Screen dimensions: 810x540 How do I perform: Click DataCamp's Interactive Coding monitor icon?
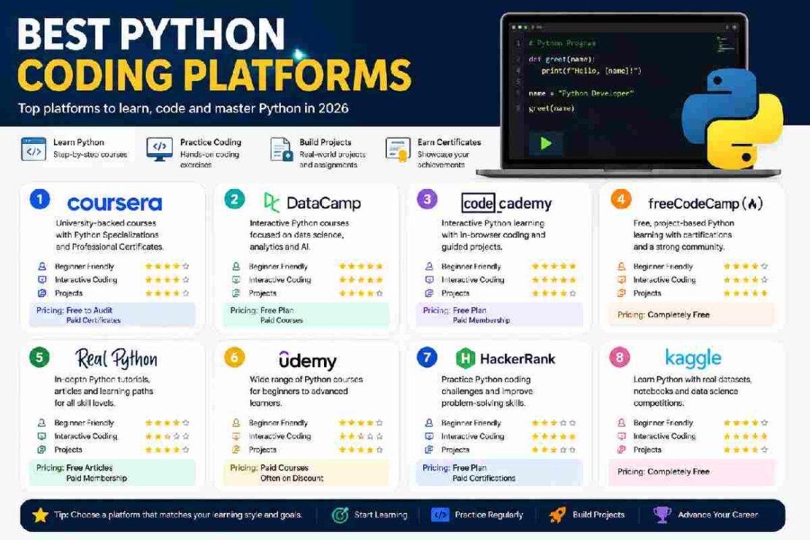point(236,279)
